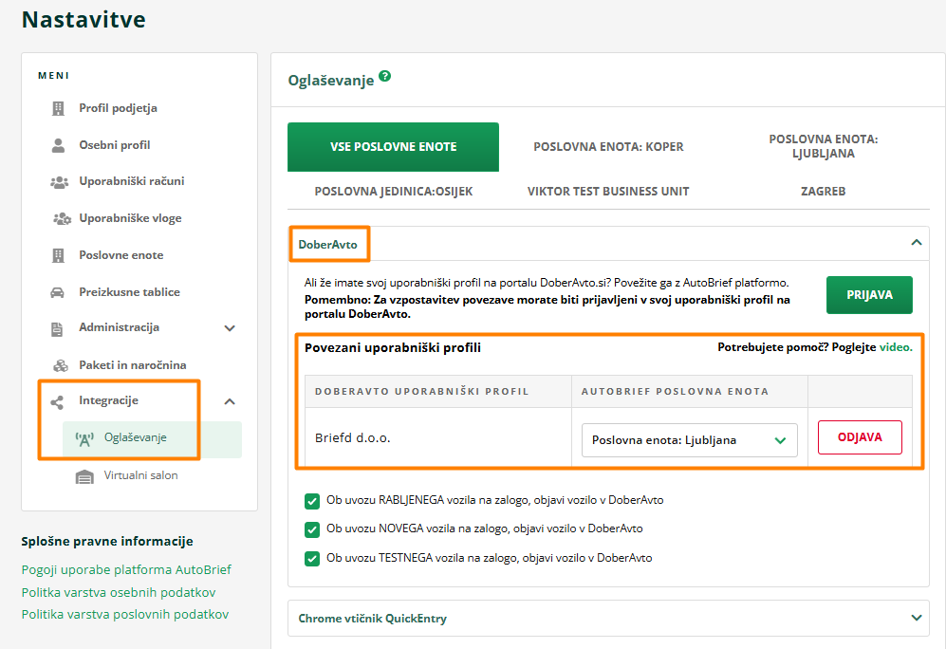946x649 pixels.
Task: Click the DoberAvto section title
Action: 327,244
